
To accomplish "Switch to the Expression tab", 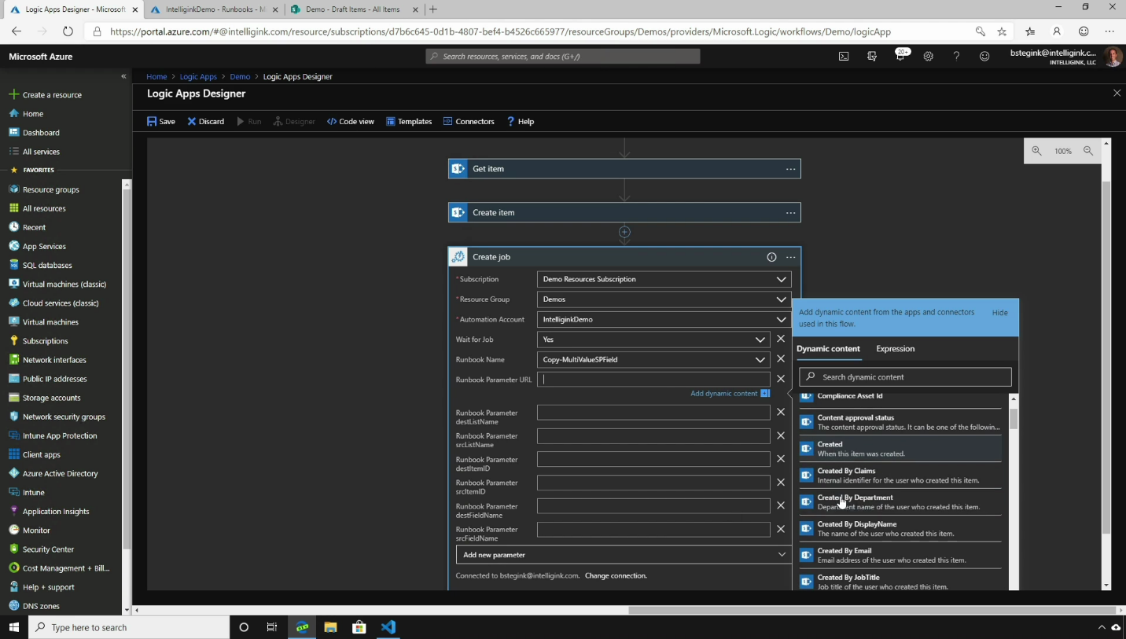I will 895,349.
